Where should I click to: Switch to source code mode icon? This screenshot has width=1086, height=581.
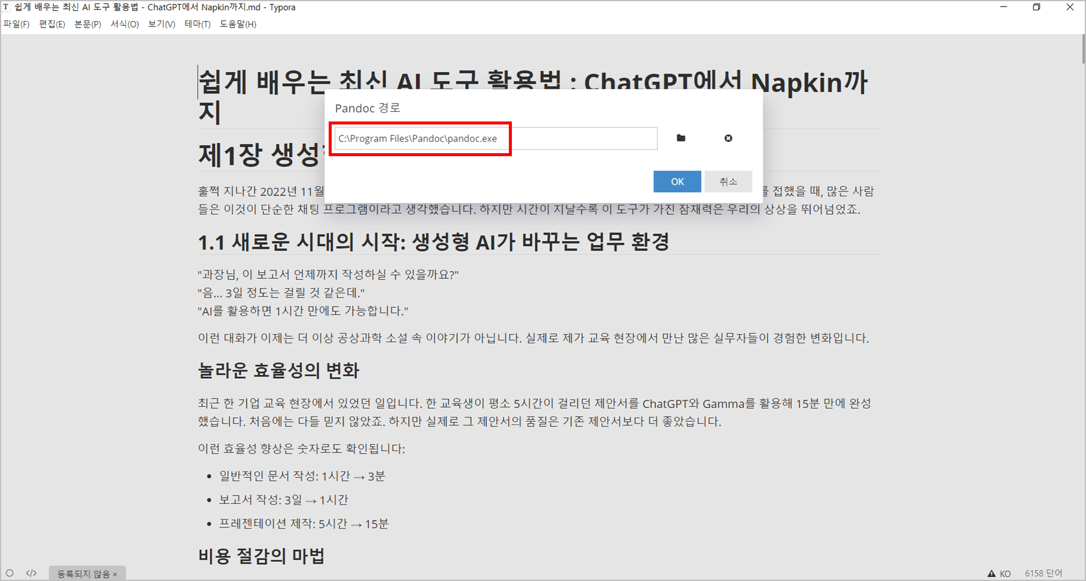pyautogui.click(x=31, y=573)
